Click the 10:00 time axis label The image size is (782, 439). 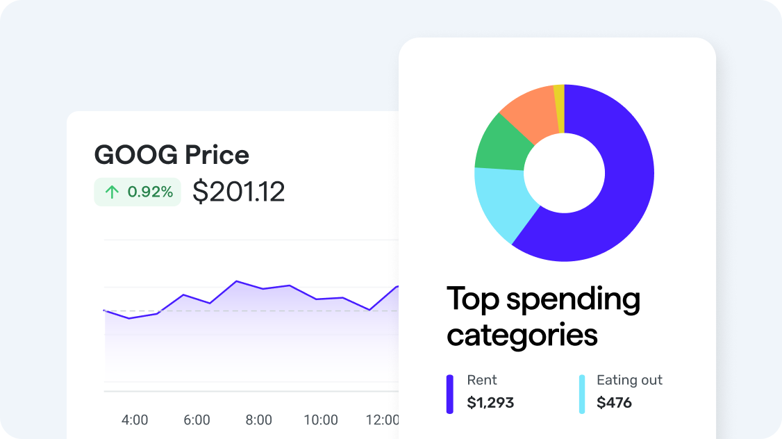(x=321, y=420)
